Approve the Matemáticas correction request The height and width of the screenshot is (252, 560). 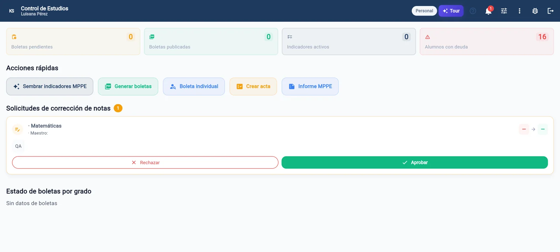(x=415, y=162)
